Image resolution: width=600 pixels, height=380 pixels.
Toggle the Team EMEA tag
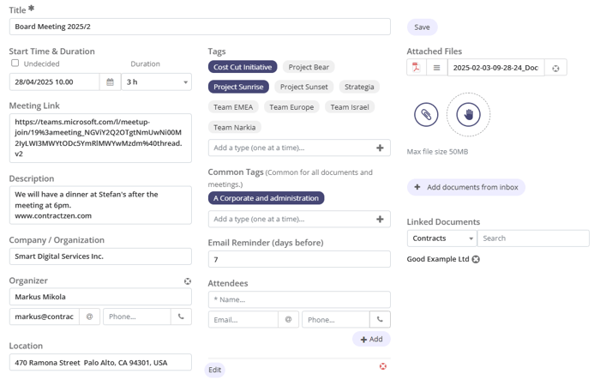coord(233,107)
